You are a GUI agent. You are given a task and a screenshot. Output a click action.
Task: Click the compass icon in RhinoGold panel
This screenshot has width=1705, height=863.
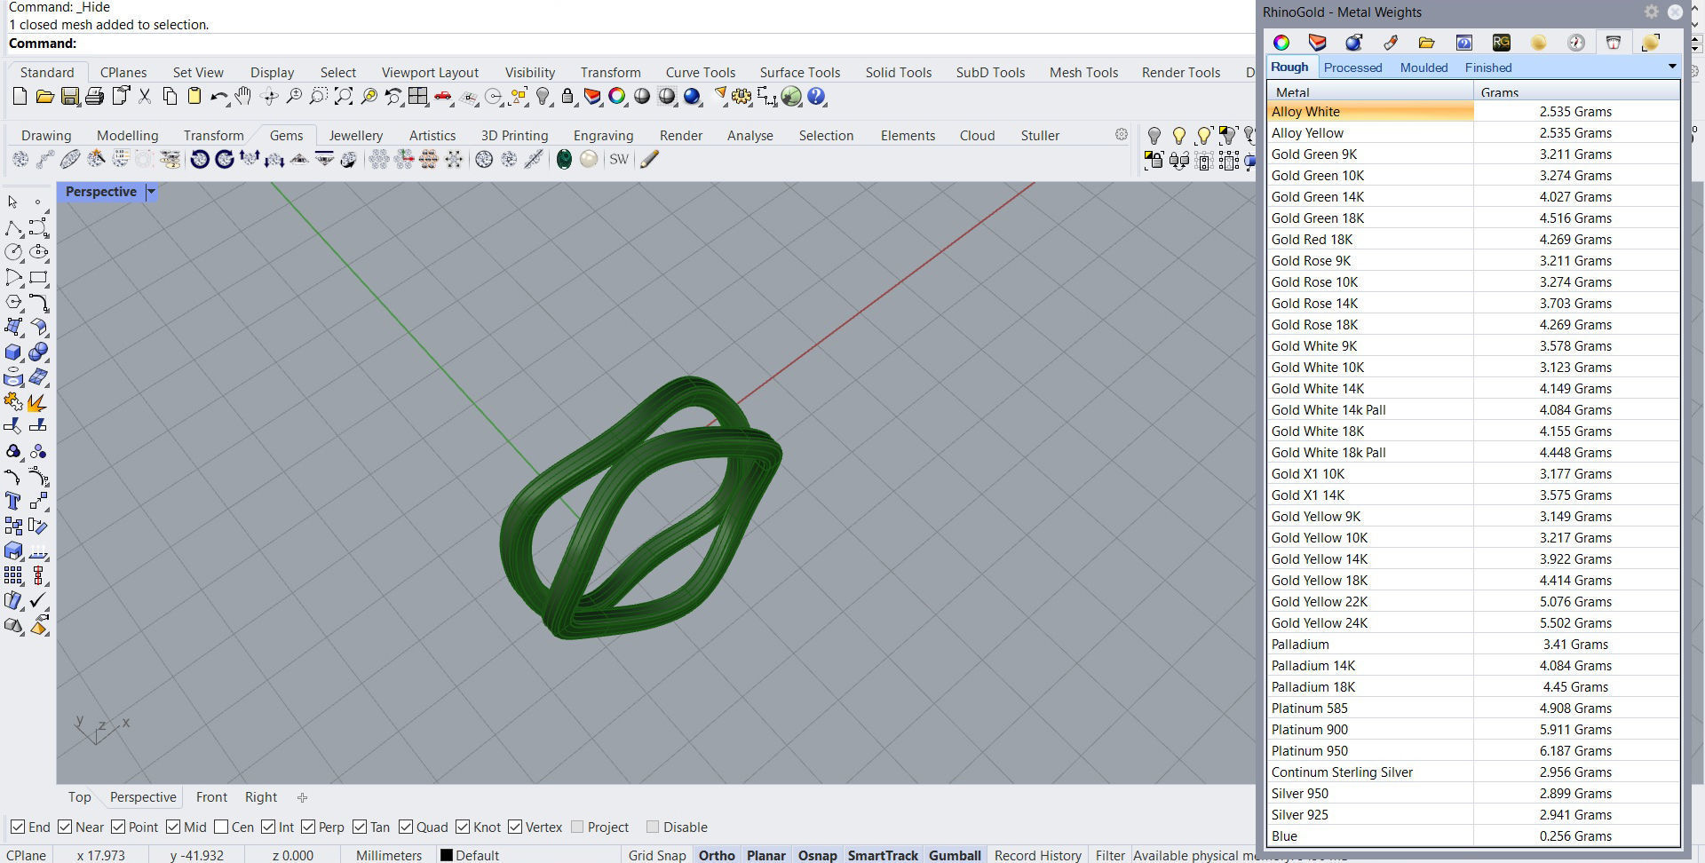tap(1576, 43)
